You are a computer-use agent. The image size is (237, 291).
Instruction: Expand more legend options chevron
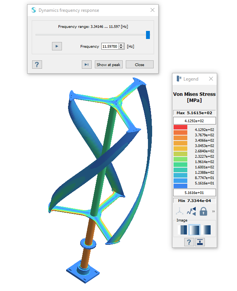click(x=213, y=211)
